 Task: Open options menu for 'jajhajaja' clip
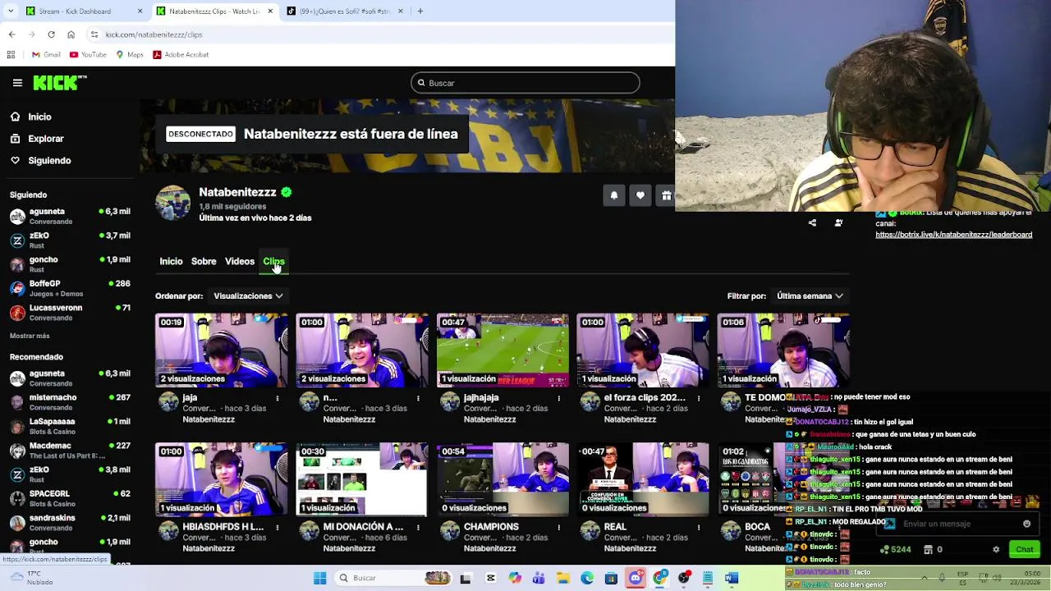558,398
